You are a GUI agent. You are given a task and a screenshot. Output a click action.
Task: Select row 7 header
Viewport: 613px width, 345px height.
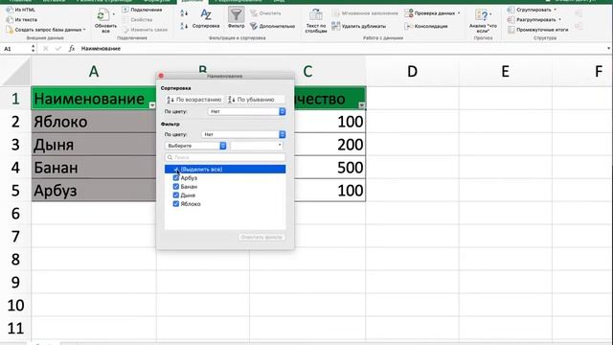15,237
